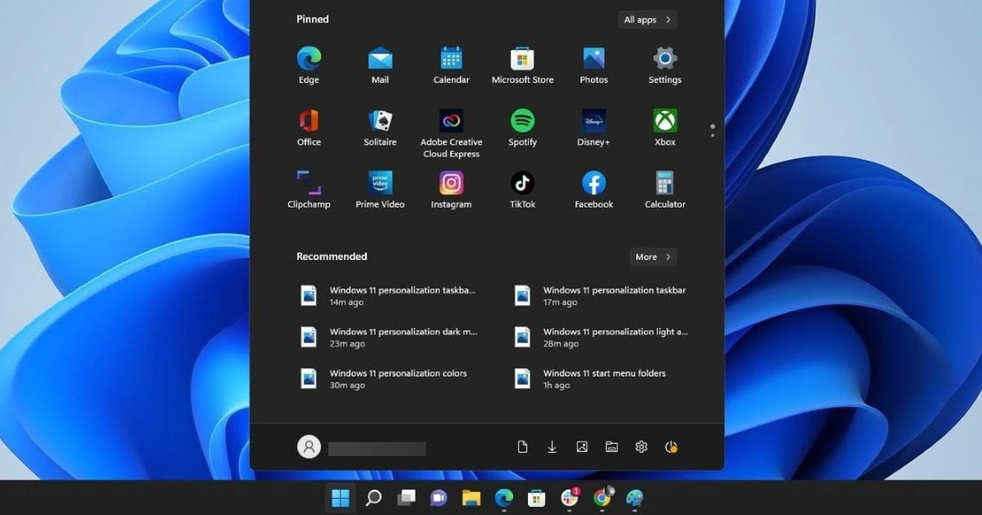Click the user account avatar
Screen dimensions: 982x515
click(x=309, y=447)
